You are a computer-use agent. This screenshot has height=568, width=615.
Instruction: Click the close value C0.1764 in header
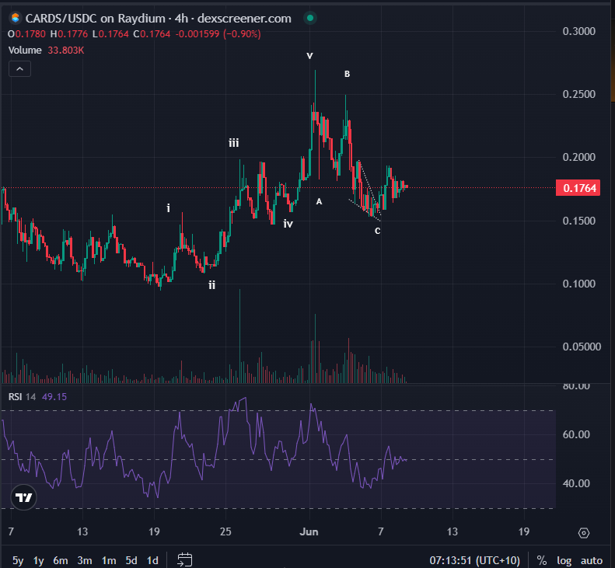tap(152, 34)
